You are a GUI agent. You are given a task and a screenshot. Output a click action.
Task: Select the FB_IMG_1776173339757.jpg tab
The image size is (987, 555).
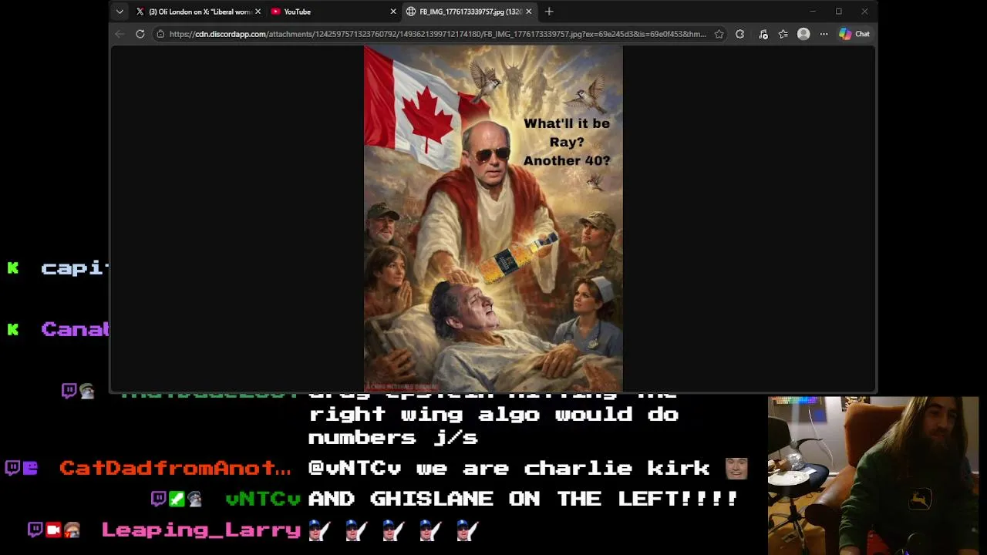[469, 12]
